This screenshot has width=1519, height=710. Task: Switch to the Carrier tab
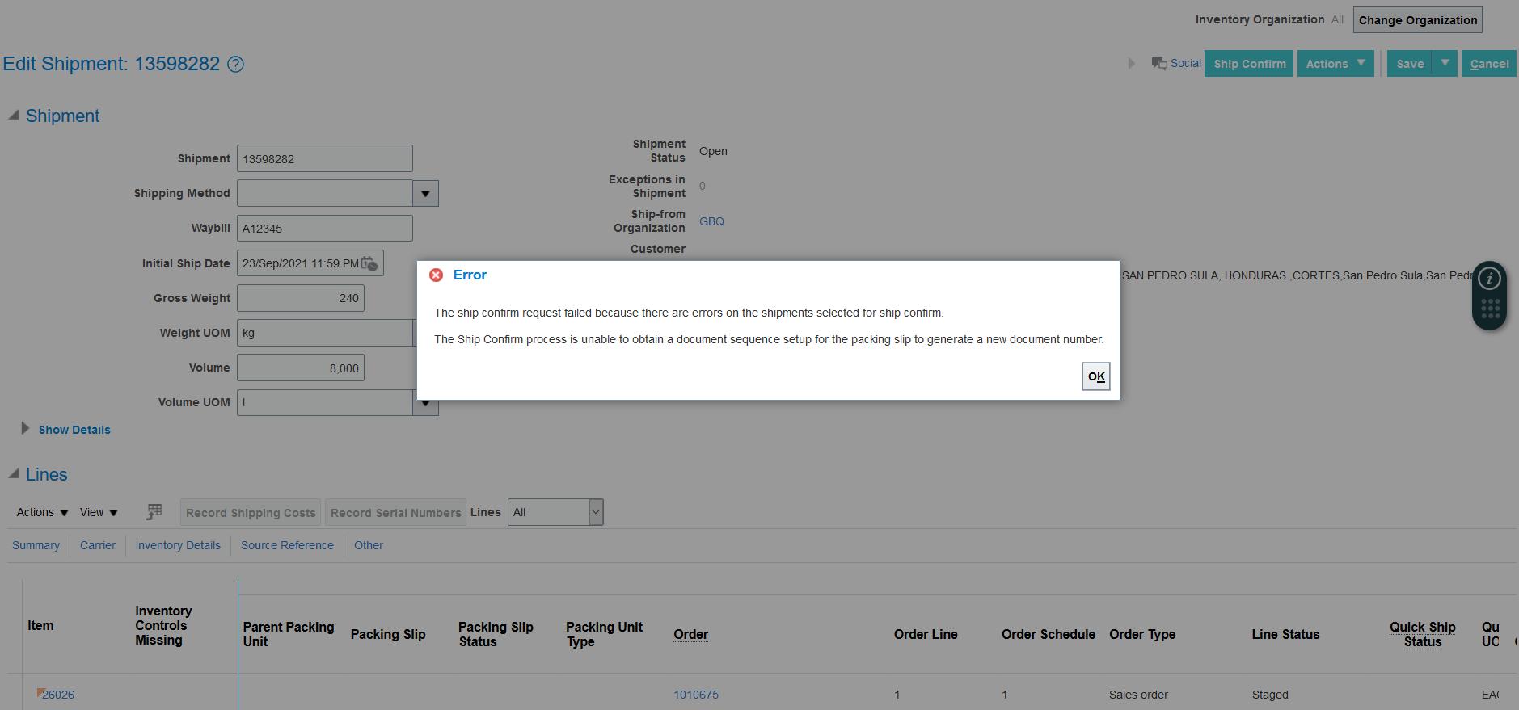point(98,546)
